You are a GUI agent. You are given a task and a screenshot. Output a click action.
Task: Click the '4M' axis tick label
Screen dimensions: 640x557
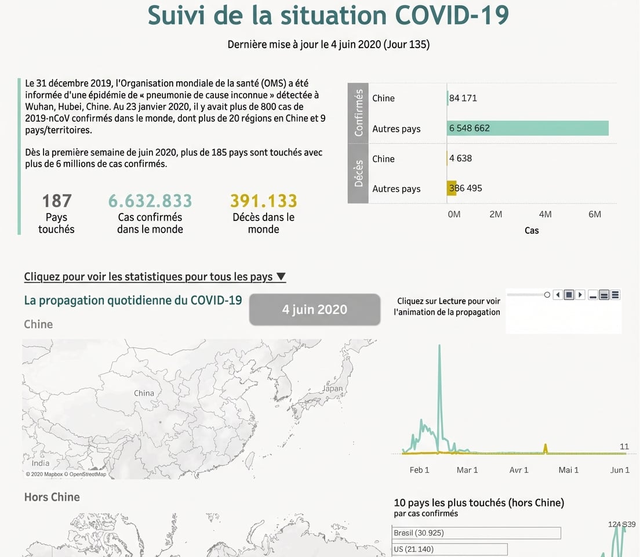[545, 214]
